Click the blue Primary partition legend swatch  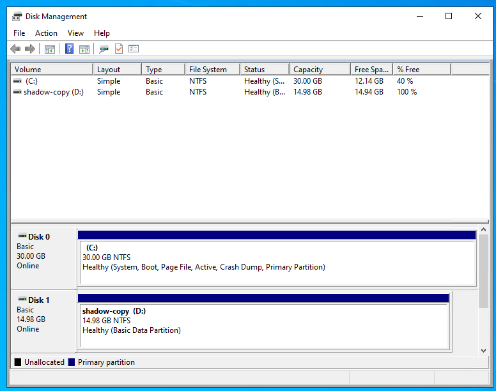coord(72,362)
